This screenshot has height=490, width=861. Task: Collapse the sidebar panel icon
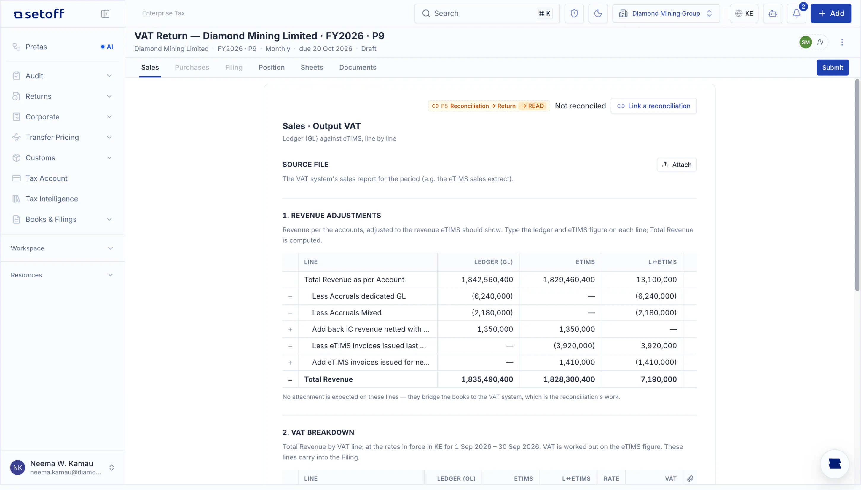(105, 14)
